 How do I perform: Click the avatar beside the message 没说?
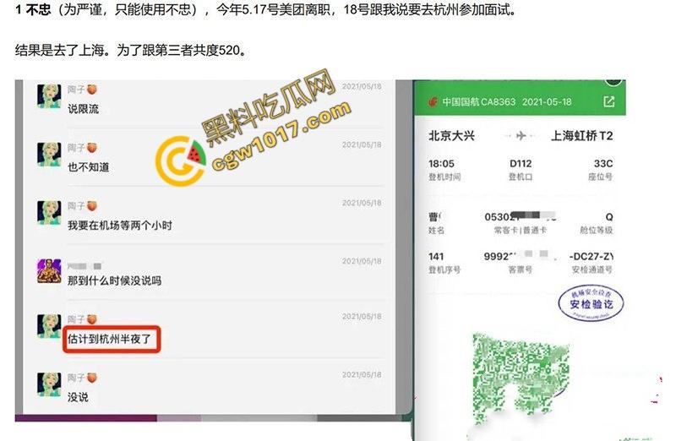(49, 384)
